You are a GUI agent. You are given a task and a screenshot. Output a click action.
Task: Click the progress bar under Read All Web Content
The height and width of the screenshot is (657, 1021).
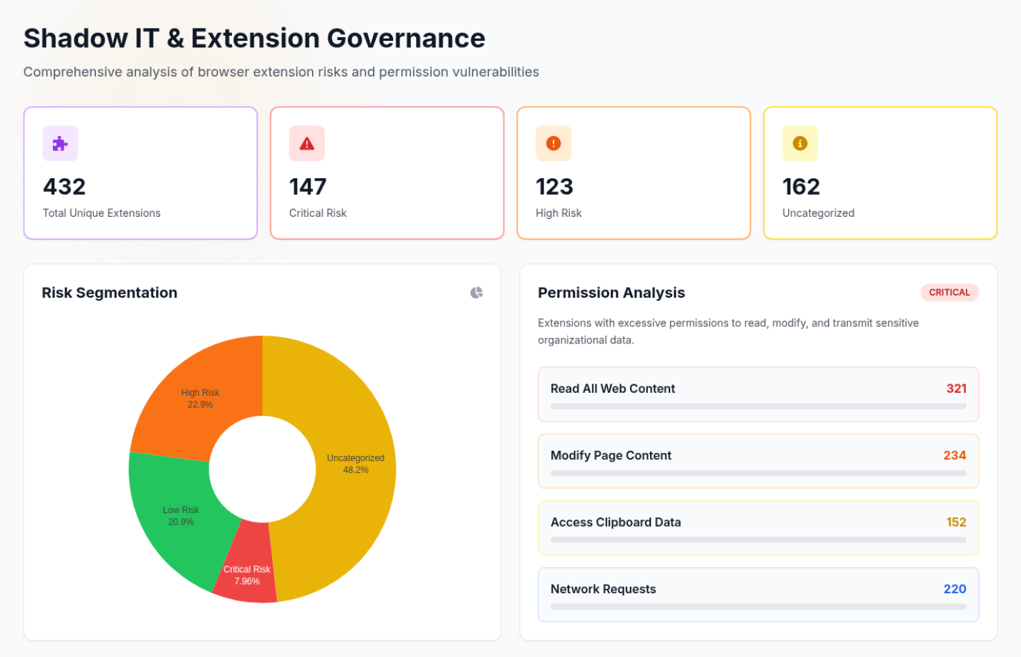pyautogui.click(x=758, y=407)
